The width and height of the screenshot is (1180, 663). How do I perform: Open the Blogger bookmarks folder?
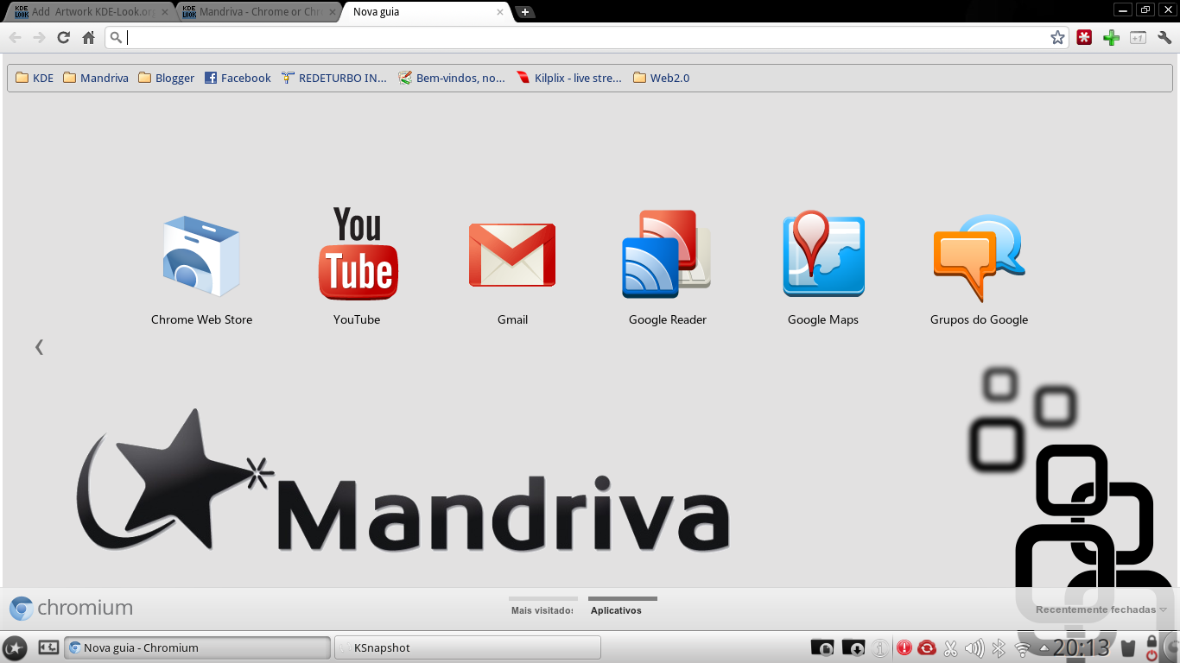pos(166,78)
